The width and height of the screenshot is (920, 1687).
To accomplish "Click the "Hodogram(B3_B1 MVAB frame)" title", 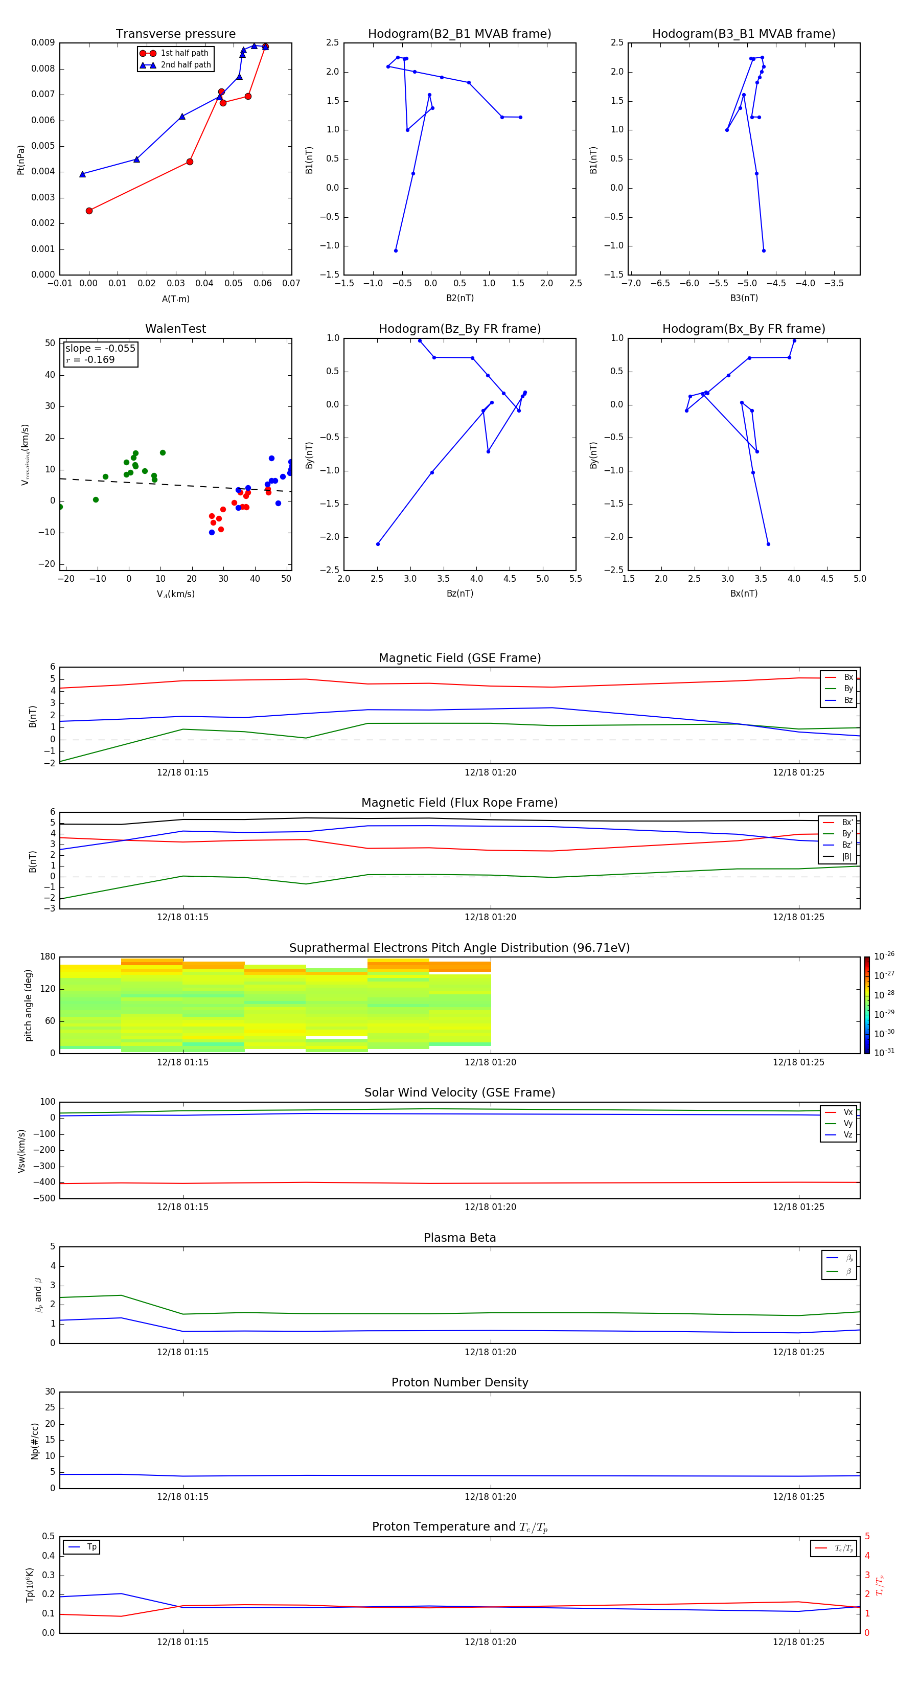I will click(744, 34).
